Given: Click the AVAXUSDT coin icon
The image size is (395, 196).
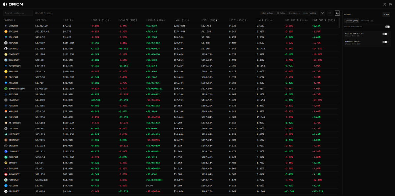Looking at the screenshot, I should coord(6,174).
